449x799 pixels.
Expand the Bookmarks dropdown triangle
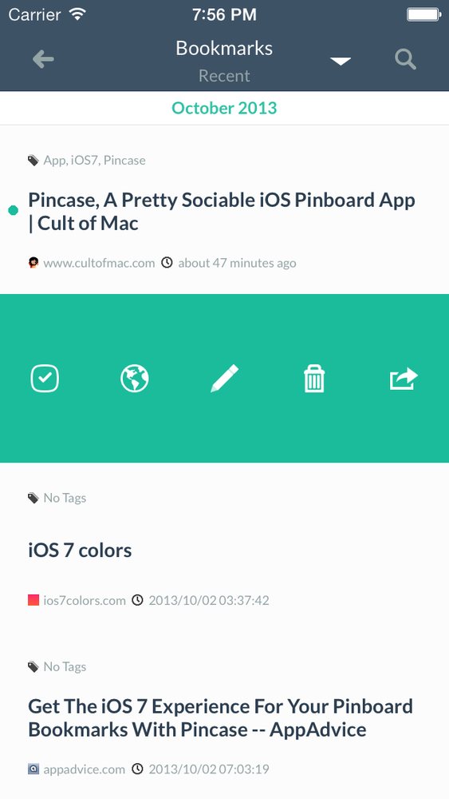click(341, 62)
